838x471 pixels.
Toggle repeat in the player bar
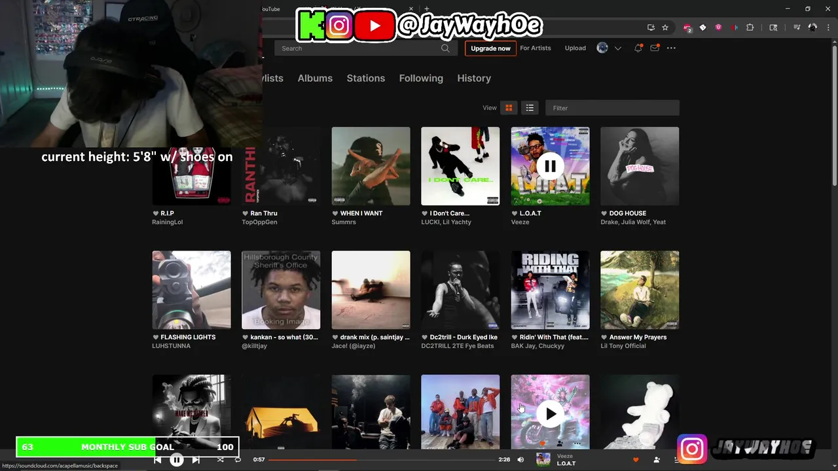pos(238,460)
